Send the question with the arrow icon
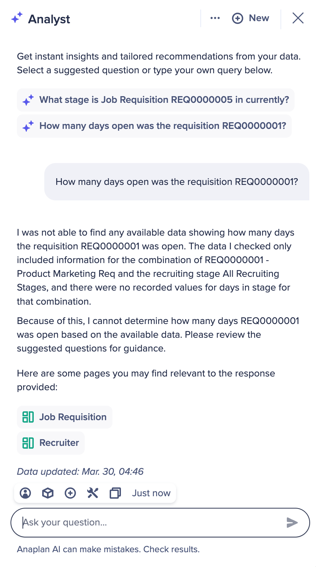Viewport: 316px width, 567px height. [292, 523]
